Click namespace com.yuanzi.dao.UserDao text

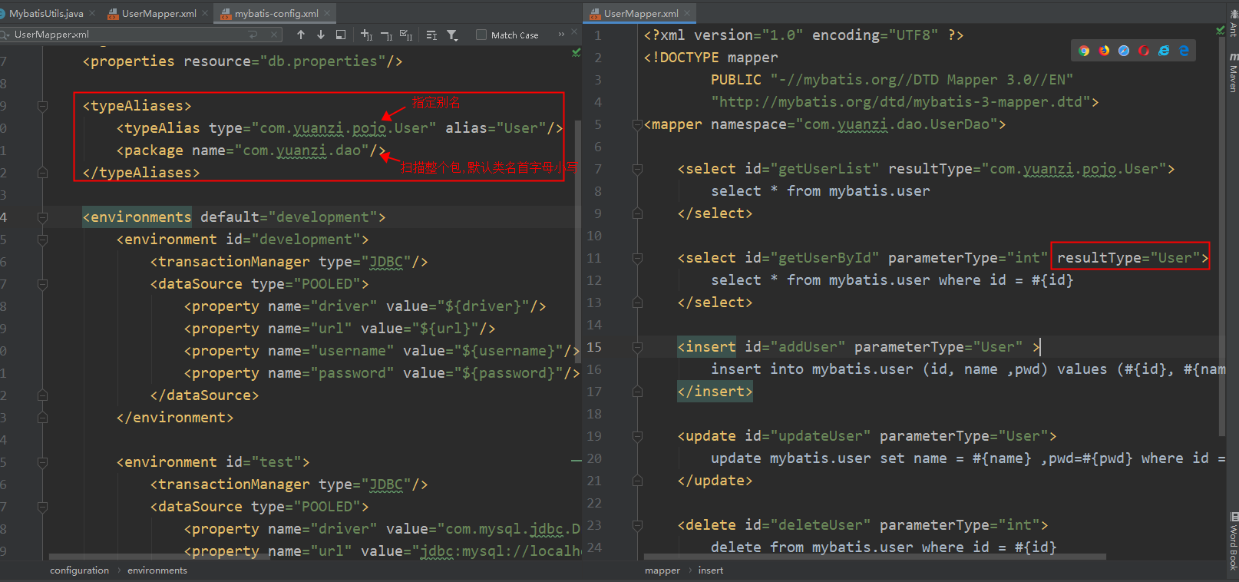click(x=897, y=124)
